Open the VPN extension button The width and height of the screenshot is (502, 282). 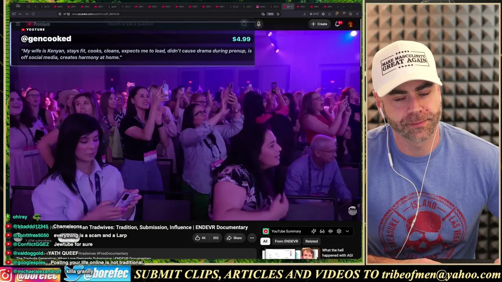pyautogui.click(x=315, y=14)
